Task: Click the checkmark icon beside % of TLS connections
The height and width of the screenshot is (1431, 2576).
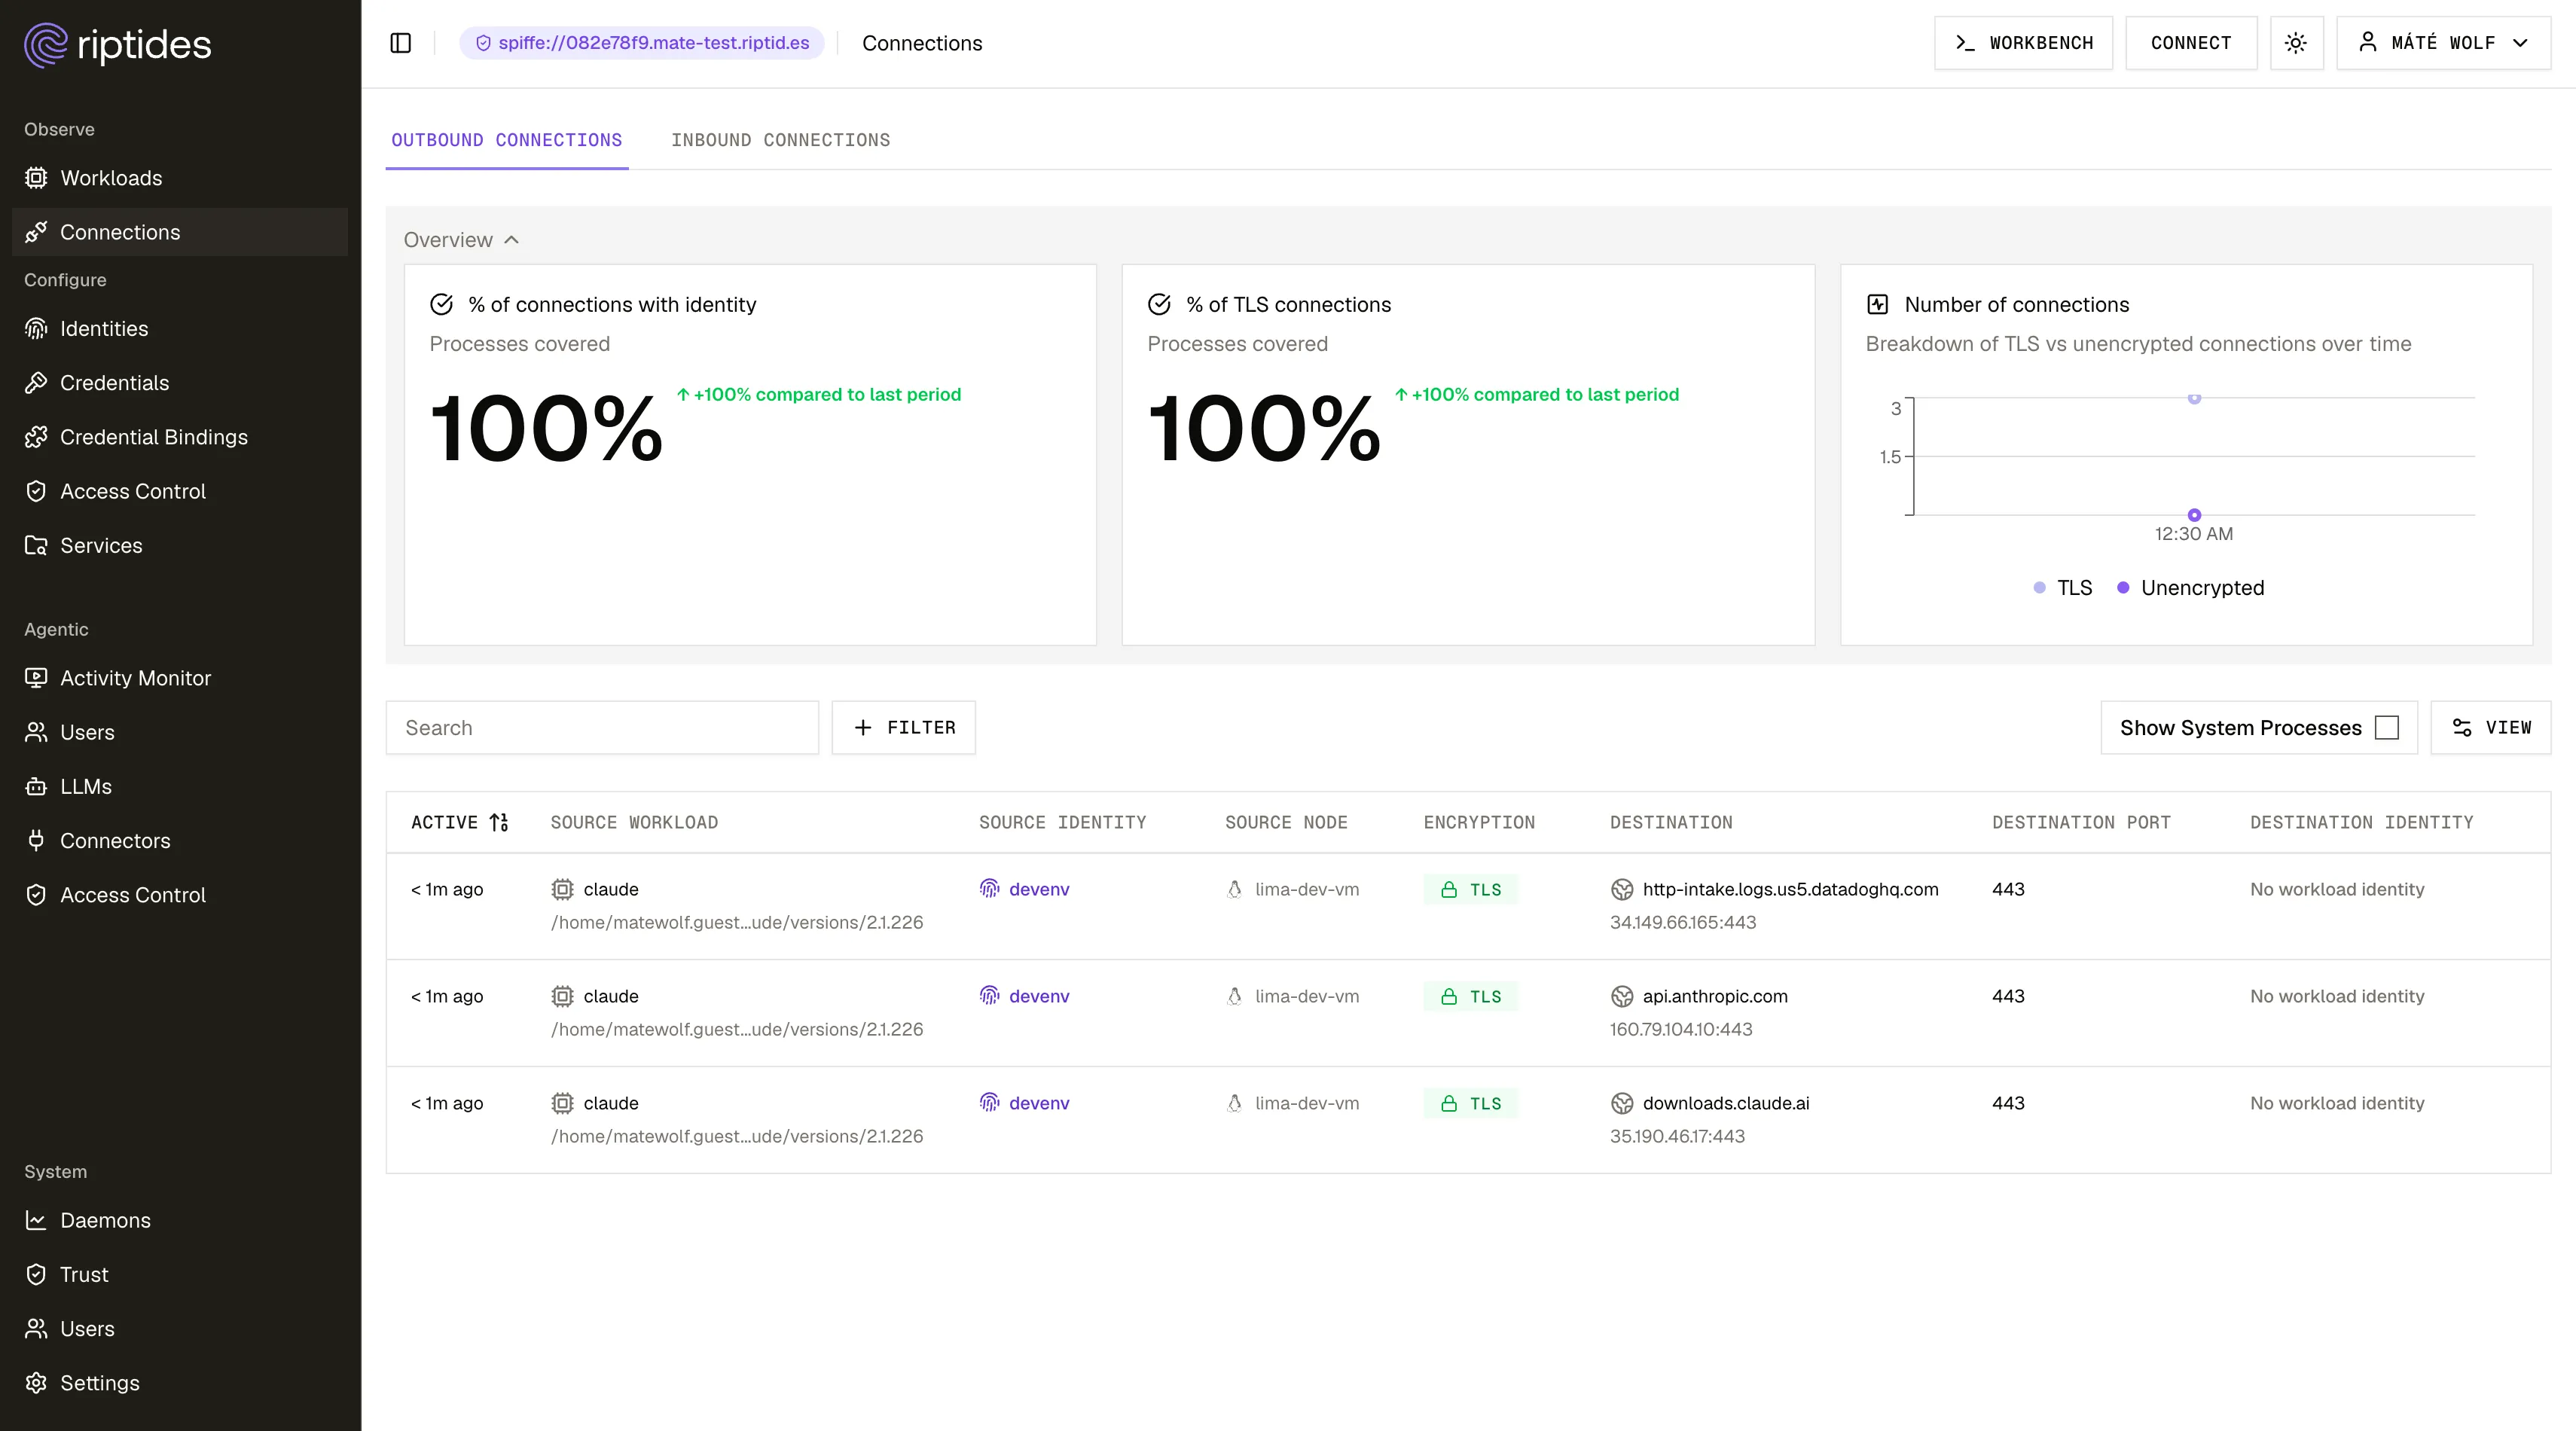Action: click(x=1160, y=304)
